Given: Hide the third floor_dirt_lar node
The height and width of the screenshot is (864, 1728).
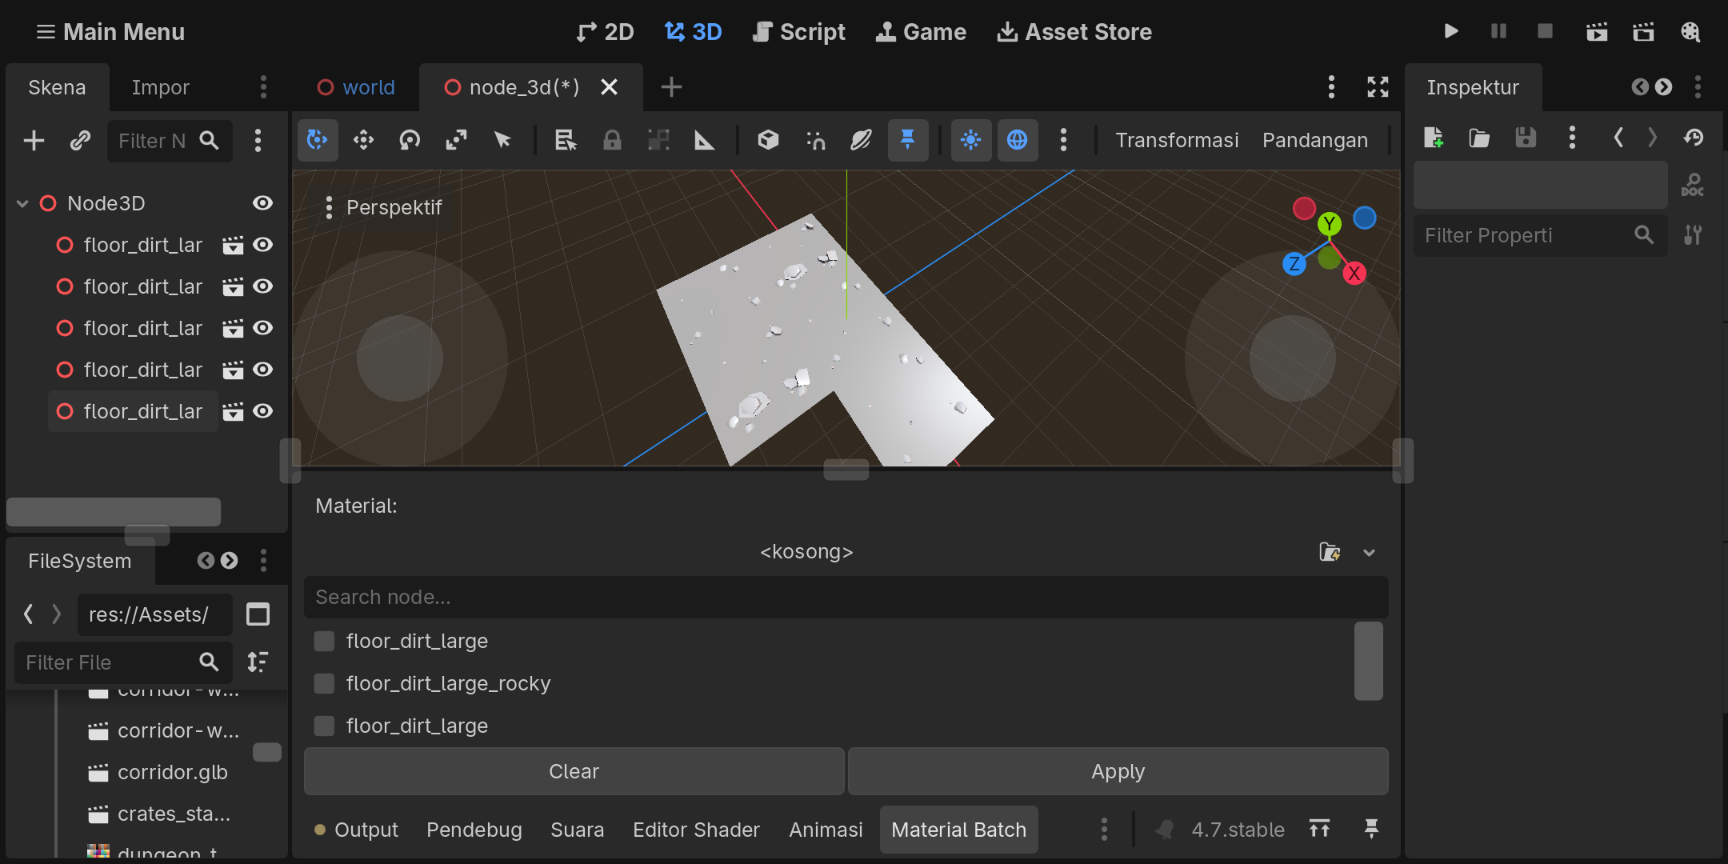Looking at the screenshot, I should click(x=262, y=328).
